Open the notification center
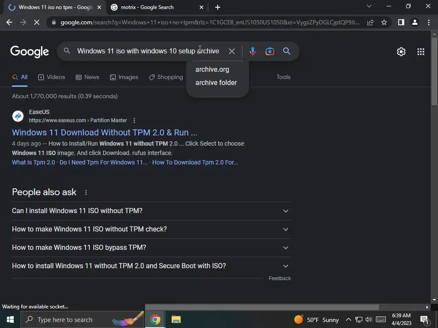This screenshot has width=438, height=328. tap(424, 320)
